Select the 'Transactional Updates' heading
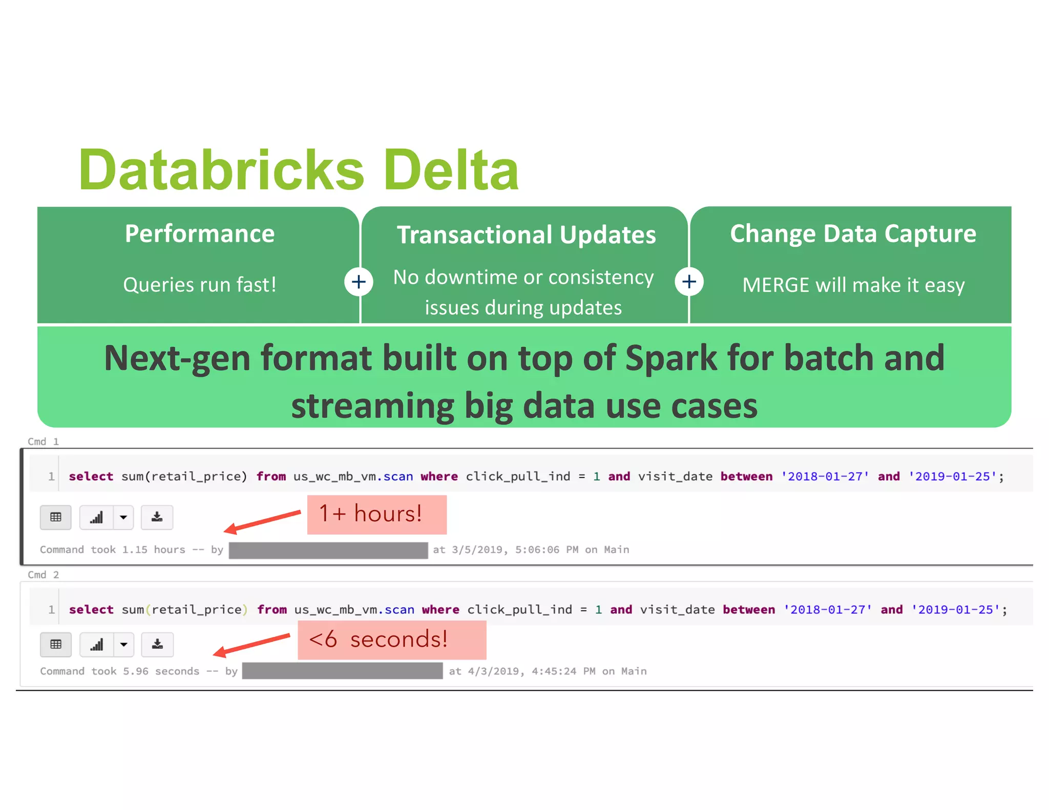This screenshot has height=810, width=1049. click(x=526, y=235)
